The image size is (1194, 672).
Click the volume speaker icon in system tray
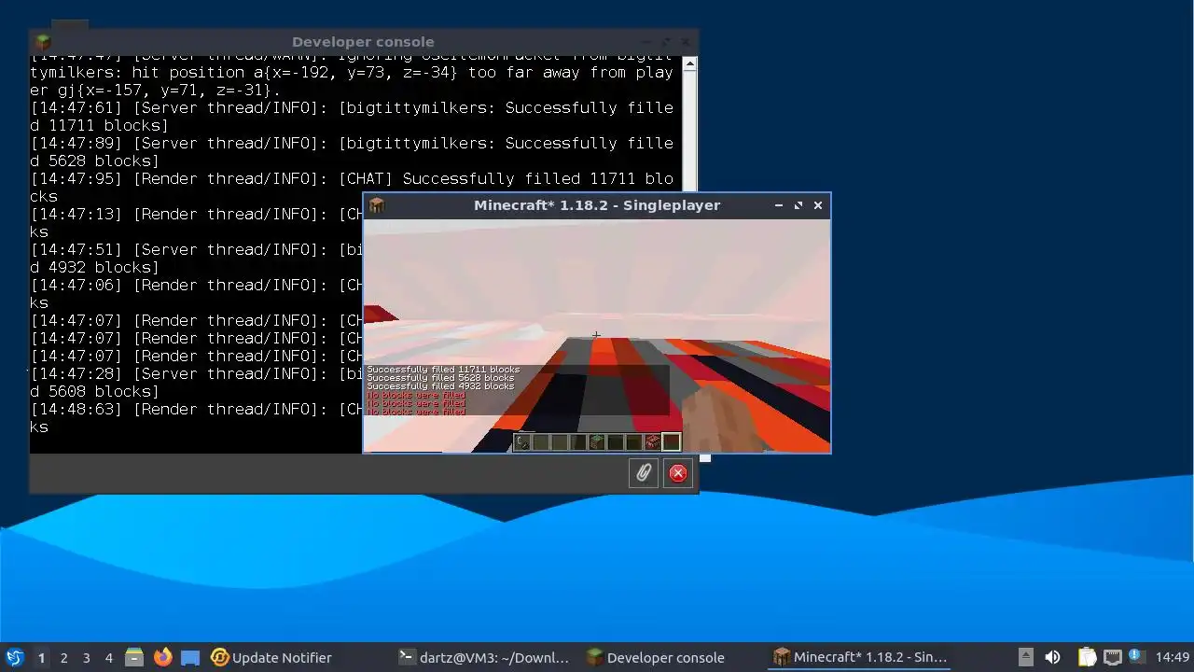point(1052,657)
